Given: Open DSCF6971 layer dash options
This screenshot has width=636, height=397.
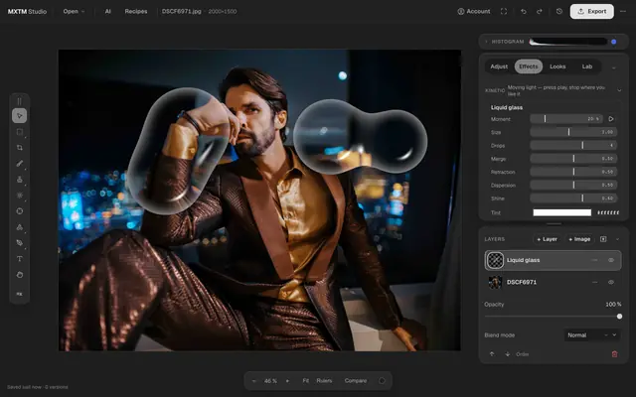Looking at the screenshot, I should pyautogui.click(x=594, y=282).
